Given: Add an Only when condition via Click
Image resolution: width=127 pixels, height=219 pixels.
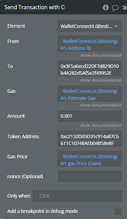Looking at the screenshot, I should tap(44, 196).
